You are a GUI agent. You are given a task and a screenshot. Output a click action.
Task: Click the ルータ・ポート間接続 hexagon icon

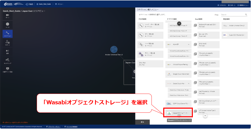pyautogui.click(x=141, y=26)
